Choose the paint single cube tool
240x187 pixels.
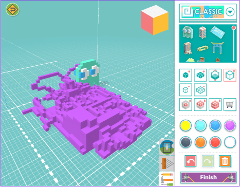[186, 104]
